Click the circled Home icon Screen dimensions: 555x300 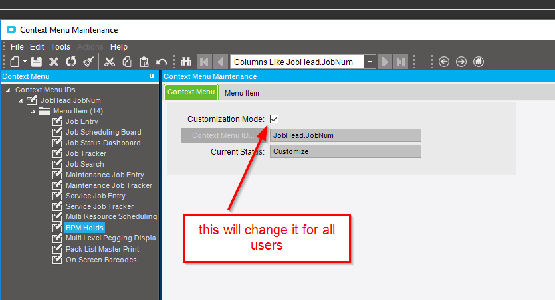tap(479, 62)
